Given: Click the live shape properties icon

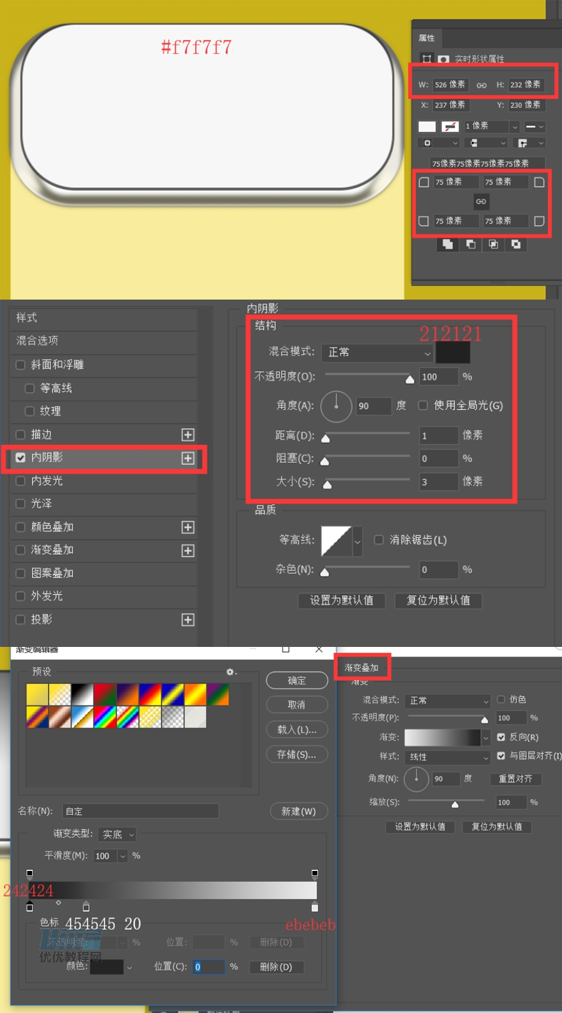Looking at the screenshot, I should click(426, 59).
